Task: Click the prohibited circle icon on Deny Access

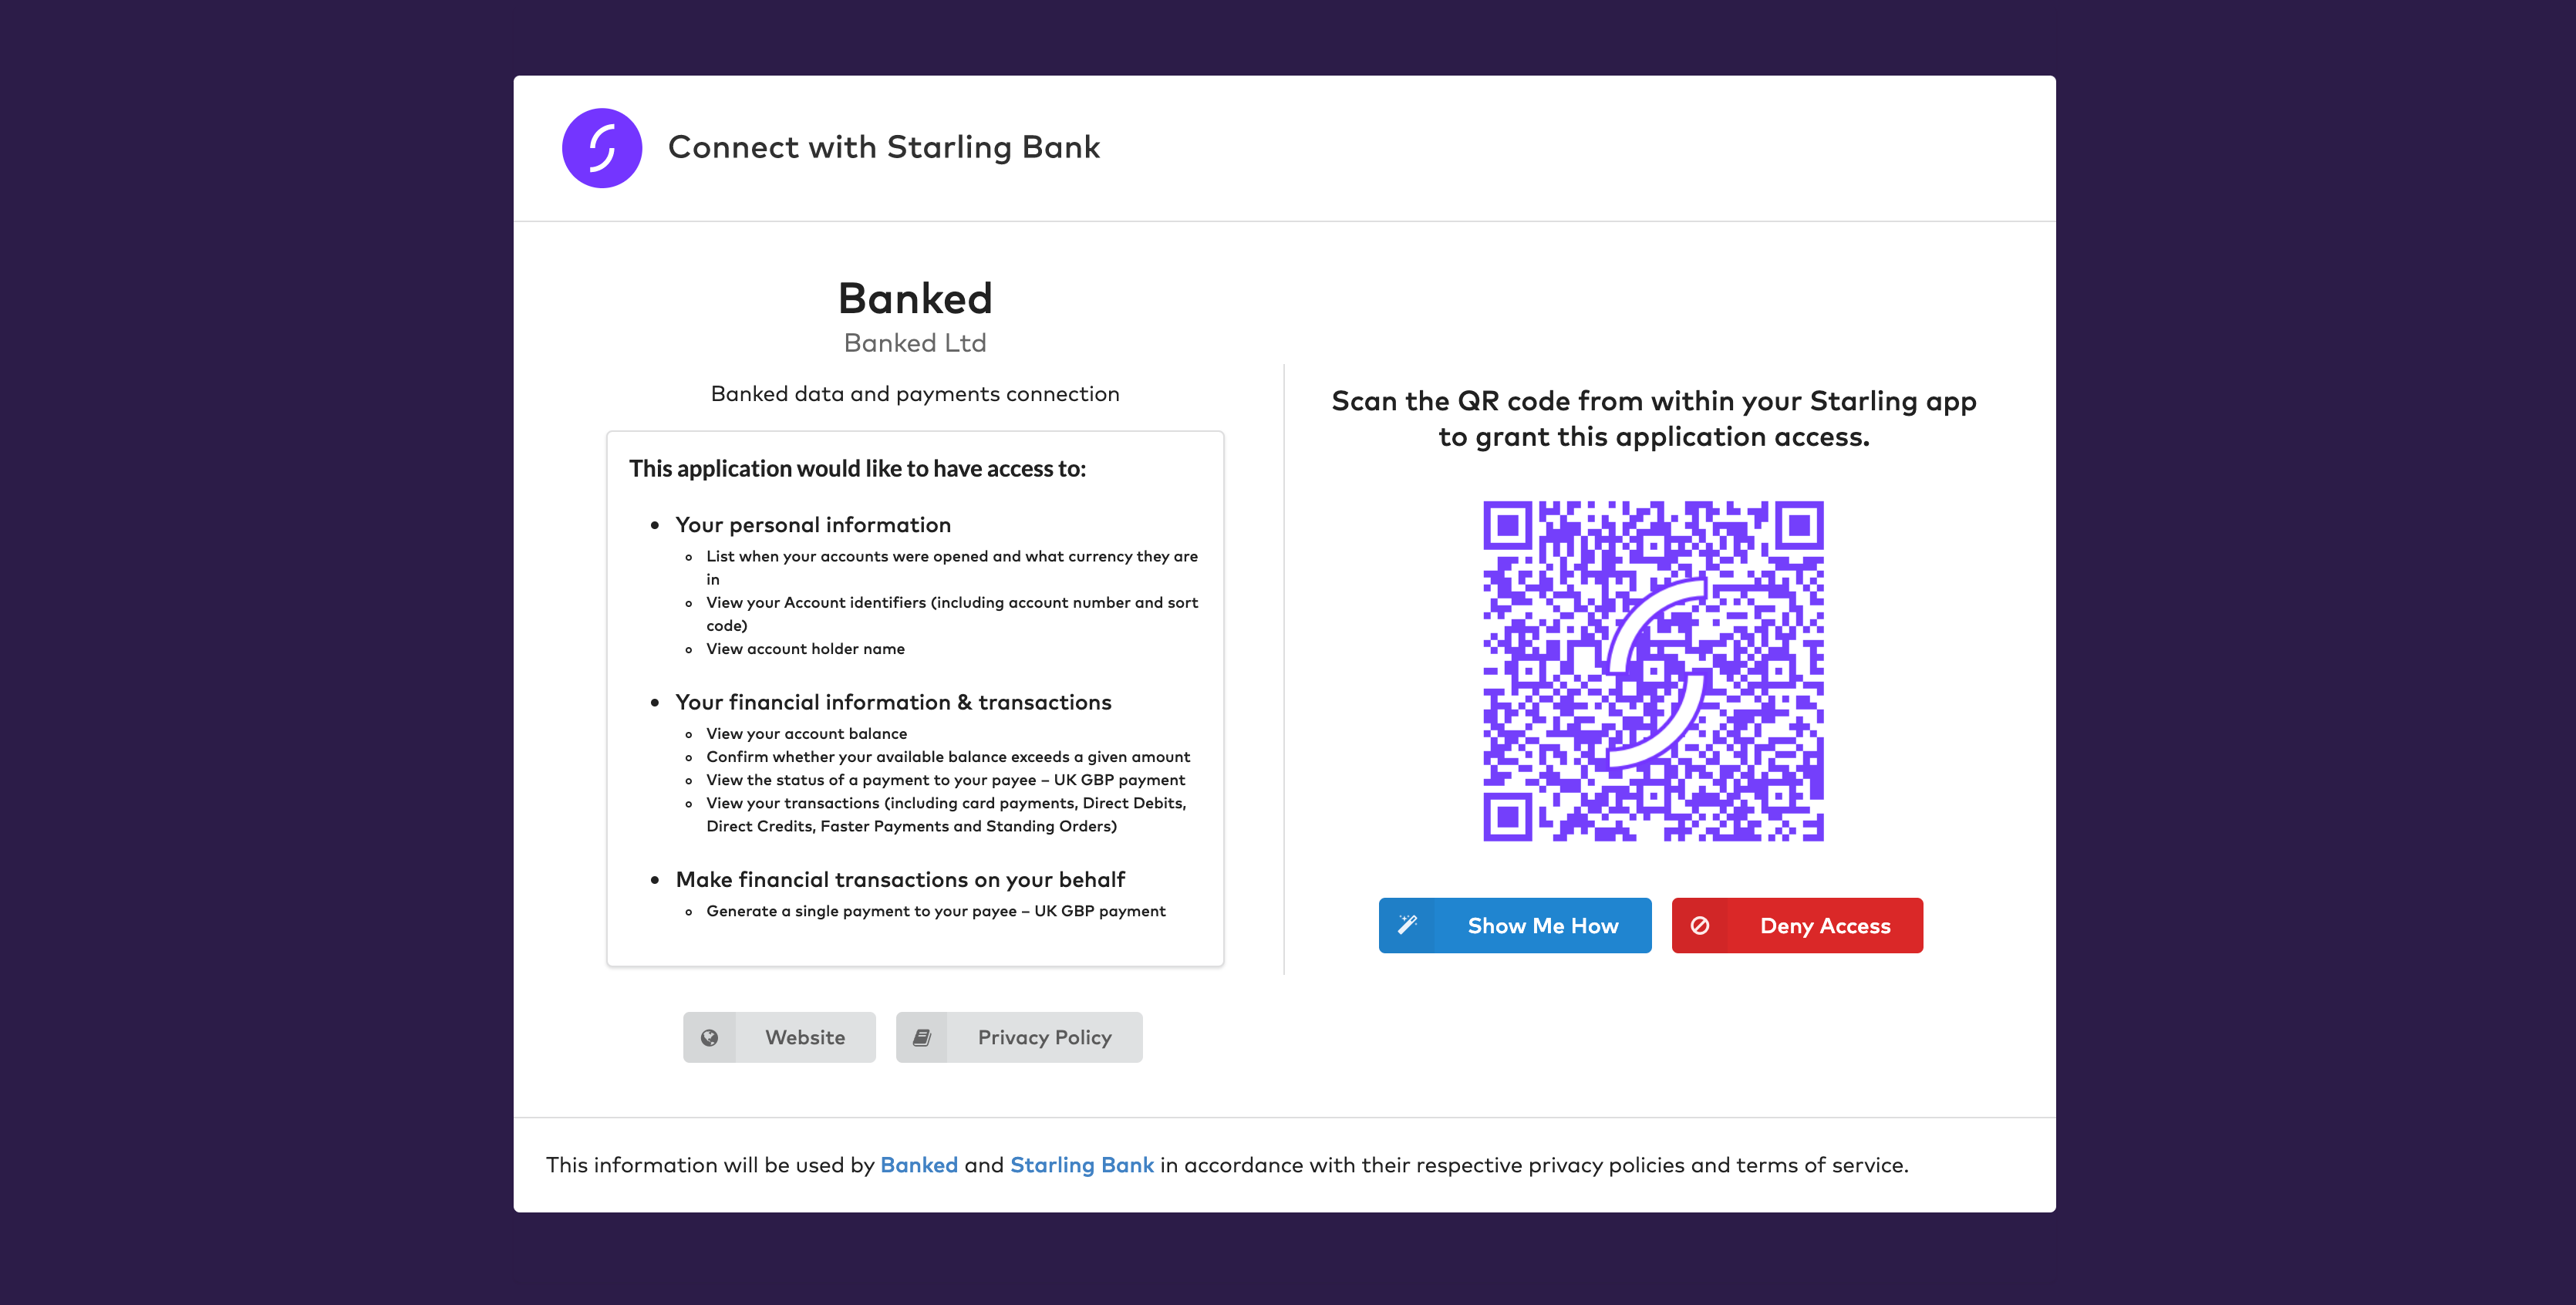Action: point(1700,925)
